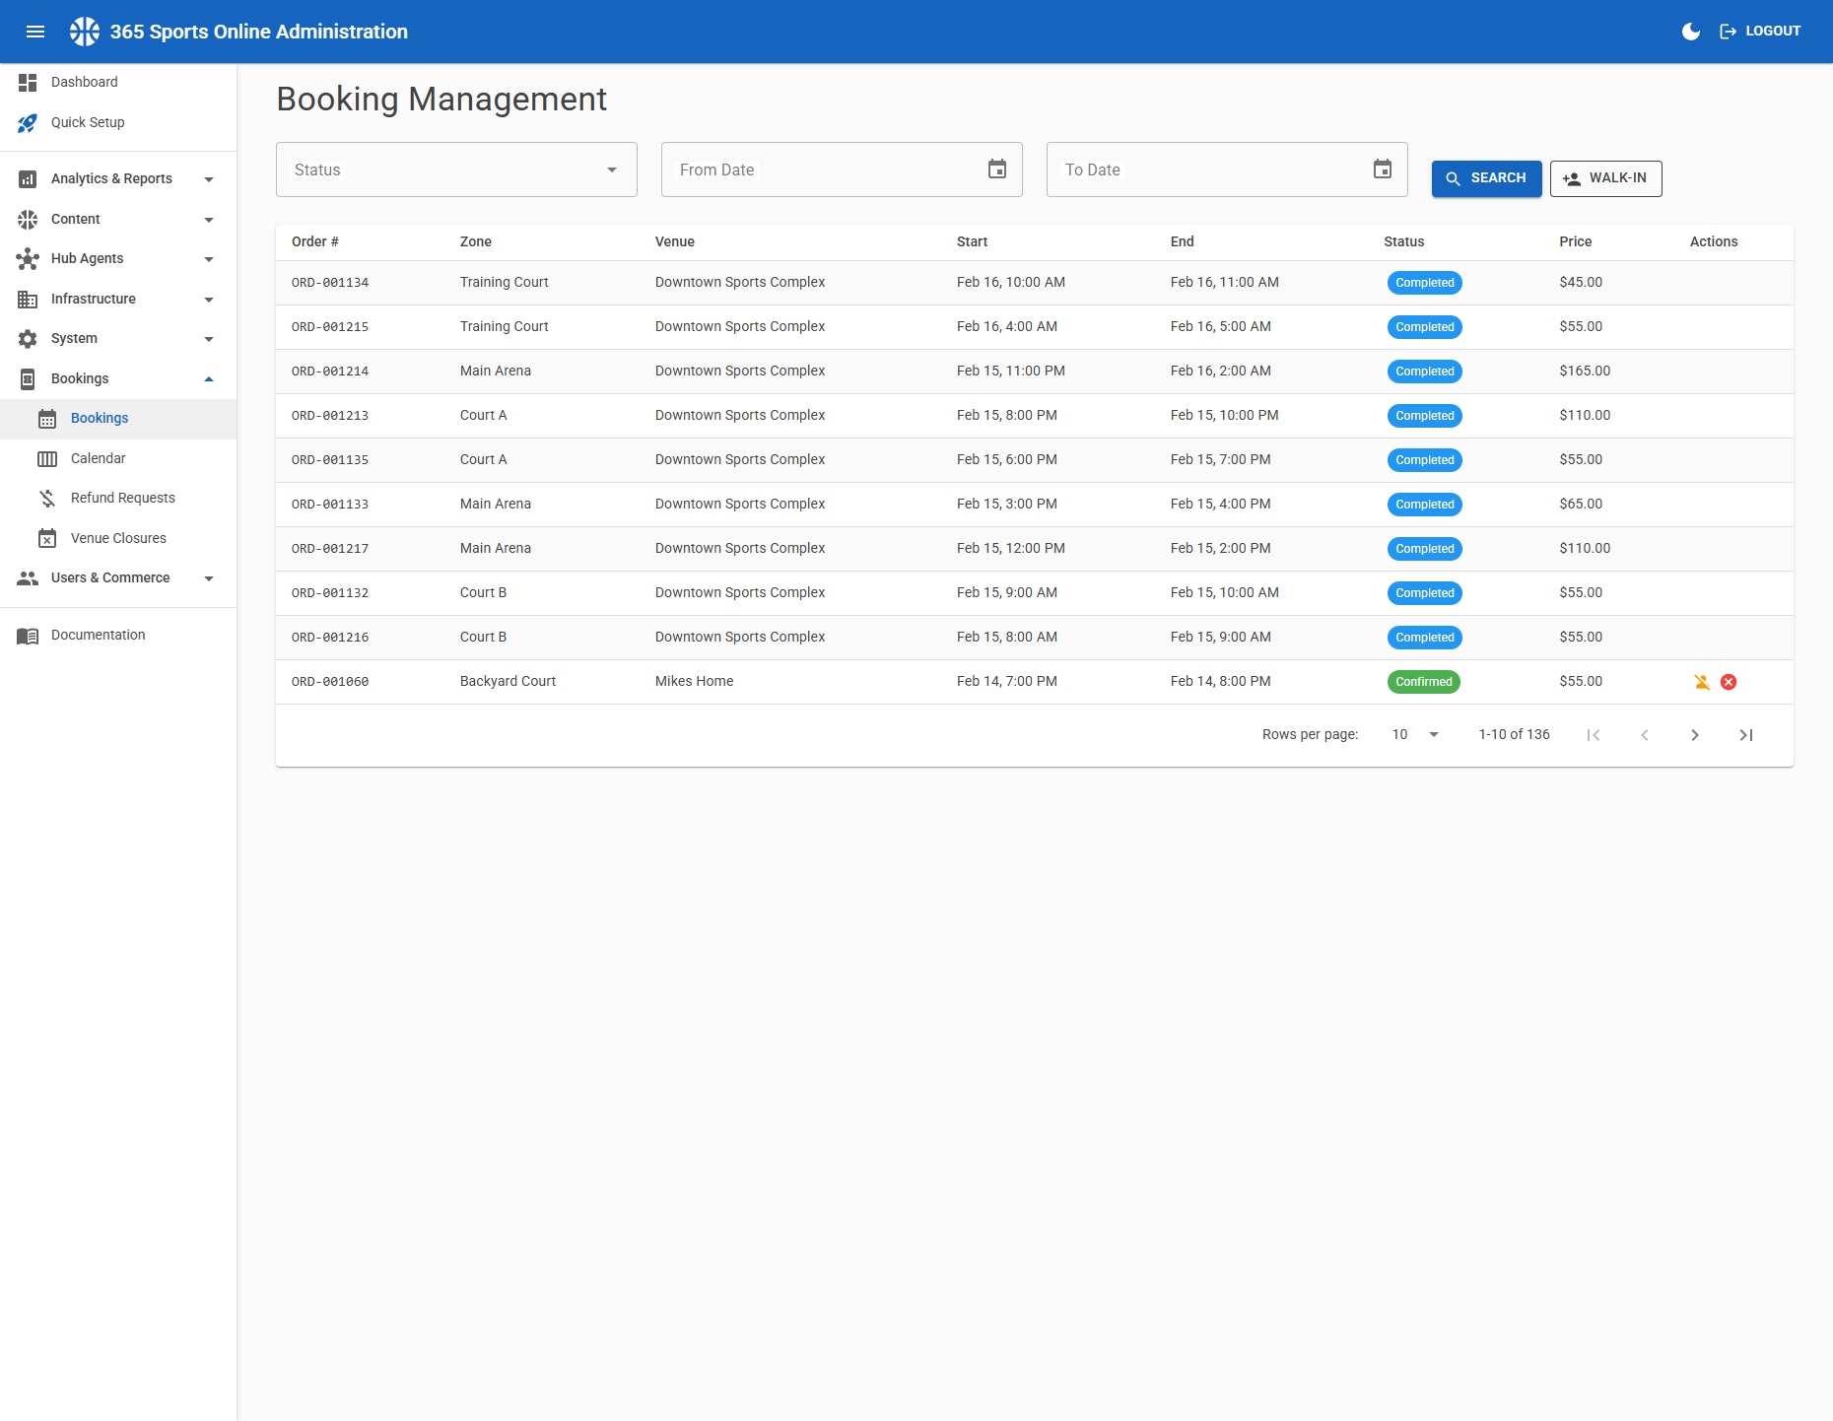Go to the previous results page
This screenshot has width=1833, height=1421.
point(1644,735)
